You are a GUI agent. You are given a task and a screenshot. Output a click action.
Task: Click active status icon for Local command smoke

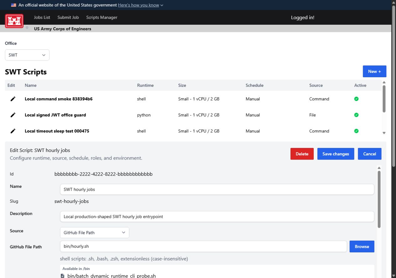[356, 99]
